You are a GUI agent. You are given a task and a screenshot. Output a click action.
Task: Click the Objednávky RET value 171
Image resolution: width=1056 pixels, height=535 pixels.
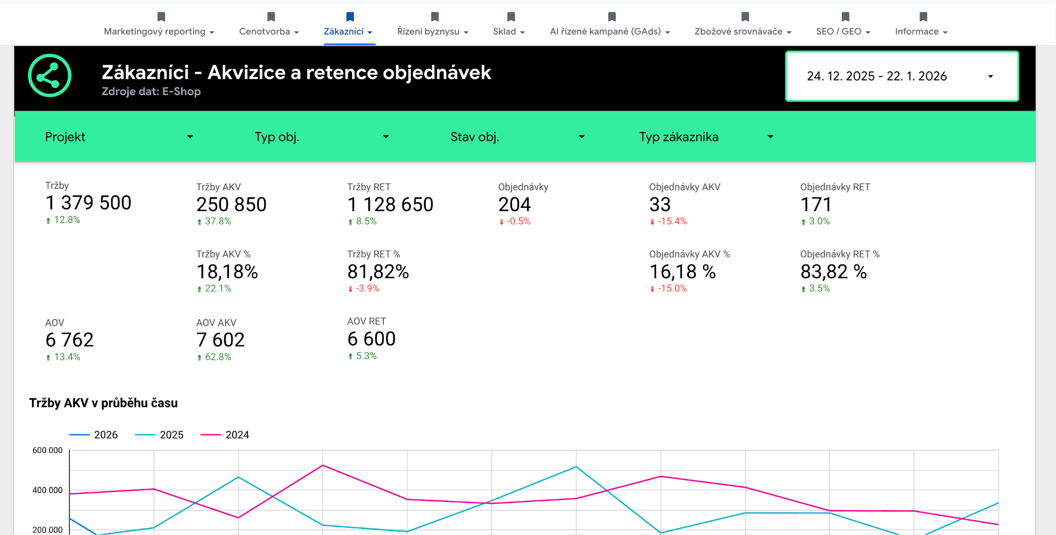point(816,205)
